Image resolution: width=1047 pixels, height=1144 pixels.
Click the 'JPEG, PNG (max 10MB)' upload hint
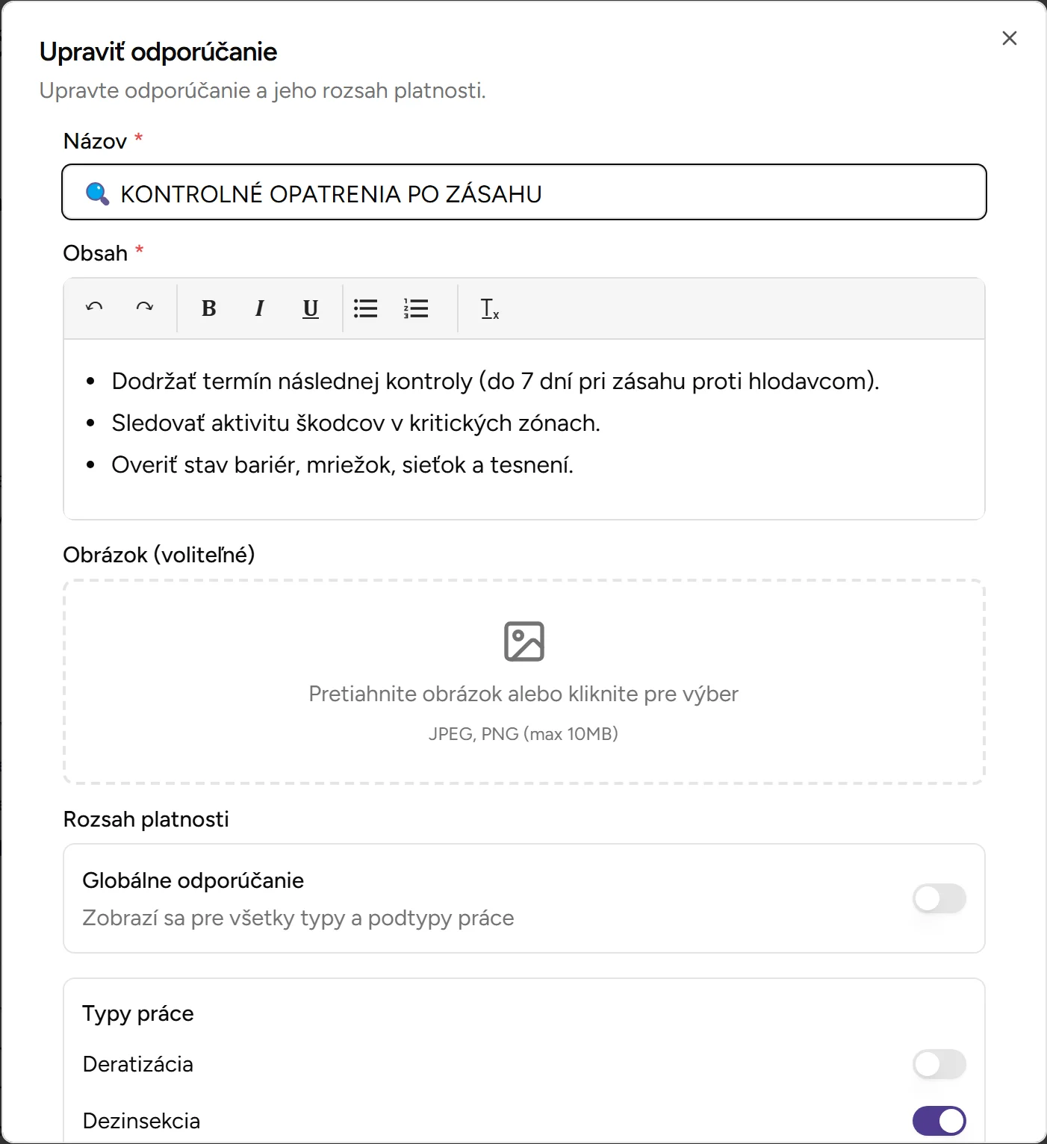pyautogui.click(x=523, y=734)
